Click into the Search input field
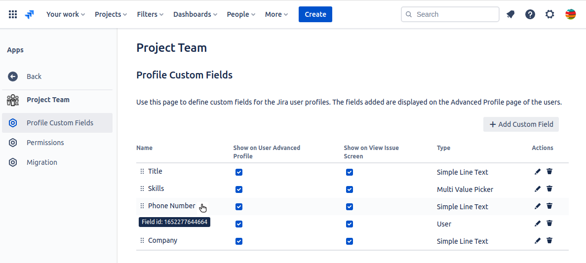 point(454,14)
